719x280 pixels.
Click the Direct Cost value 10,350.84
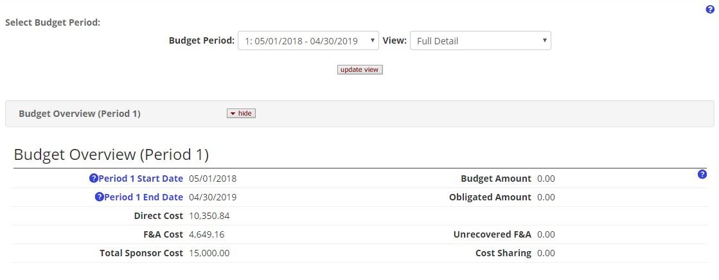(x=209, y=216)
